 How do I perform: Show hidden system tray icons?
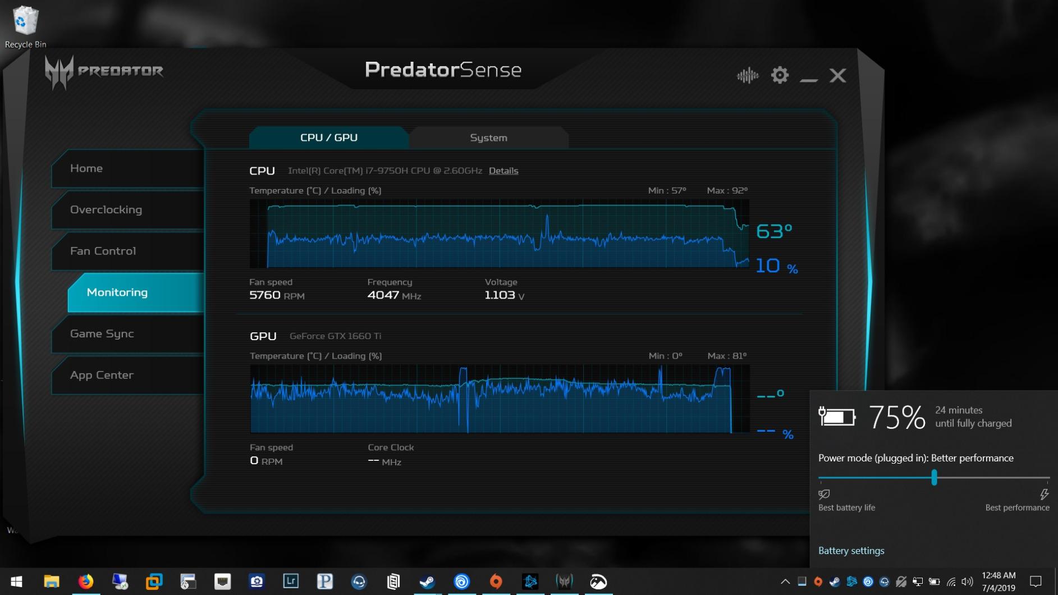coord(785,582)
